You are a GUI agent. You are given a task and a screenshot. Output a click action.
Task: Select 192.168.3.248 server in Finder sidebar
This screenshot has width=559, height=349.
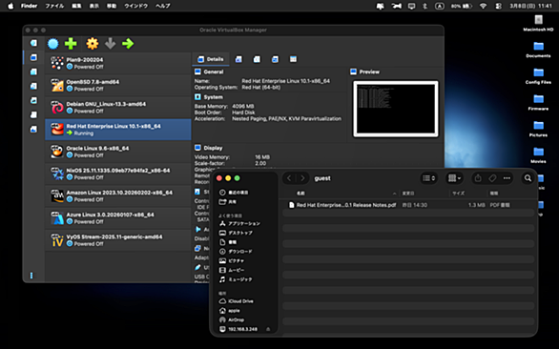[242, 329]
